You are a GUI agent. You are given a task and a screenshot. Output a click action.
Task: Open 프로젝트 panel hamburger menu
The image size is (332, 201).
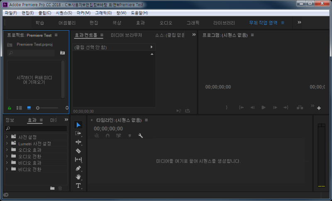(56, 35)
